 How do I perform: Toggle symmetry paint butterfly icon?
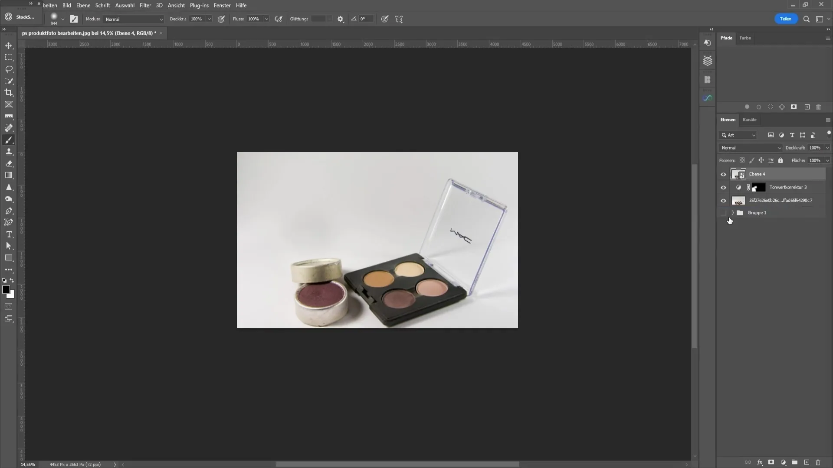point(399,19)
